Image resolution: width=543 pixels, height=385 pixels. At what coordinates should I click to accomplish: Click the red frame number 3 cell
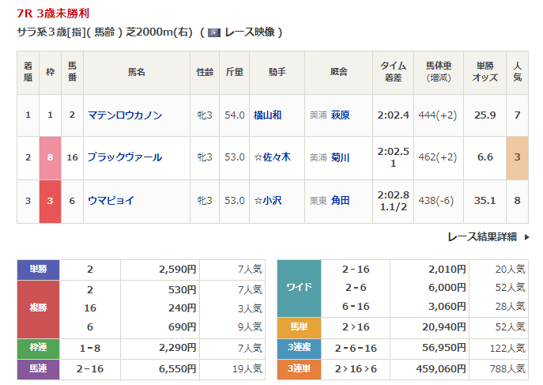(51, 201)
